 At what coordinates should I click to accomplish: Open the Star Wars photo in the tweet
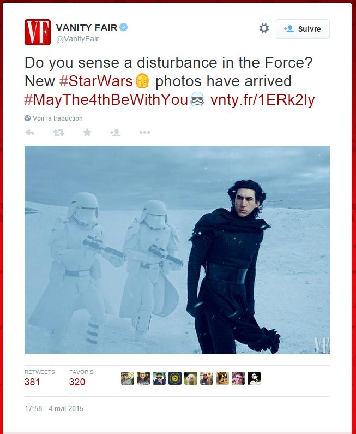(177, 249)
